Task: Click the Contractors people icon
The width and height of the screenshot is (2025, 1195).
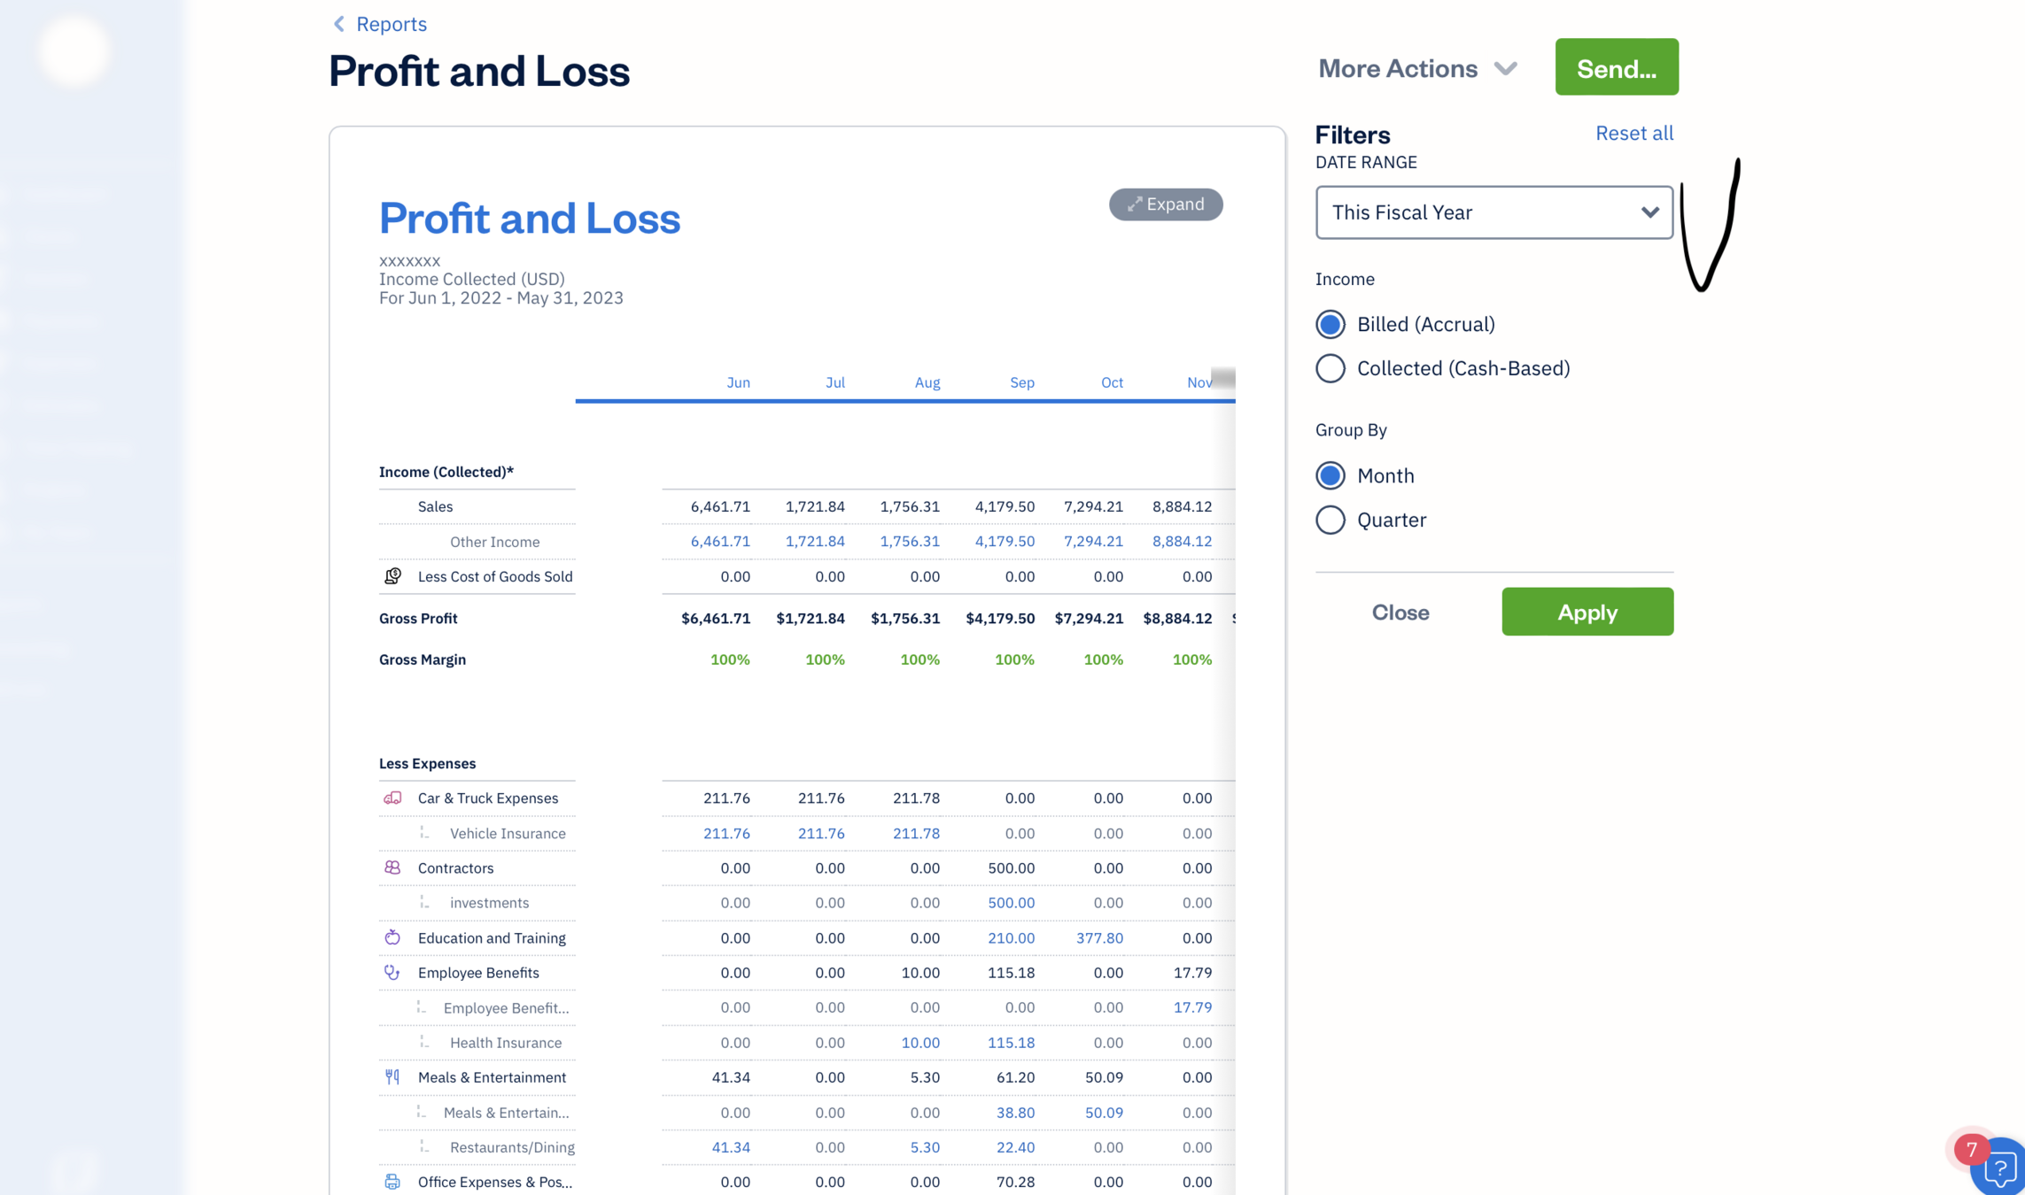Action: click(x=392, y=867)
